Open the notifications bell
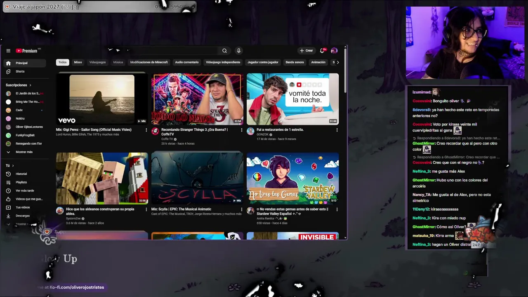Image resolution: width=528 pixels, height=297 pixels. [x=323, y=51]
